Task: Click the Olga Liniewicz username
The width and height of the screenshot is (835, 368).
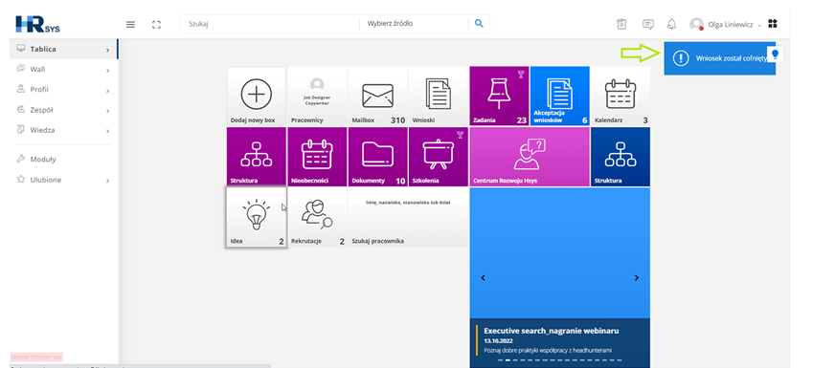Action: (x=730, y=24)
